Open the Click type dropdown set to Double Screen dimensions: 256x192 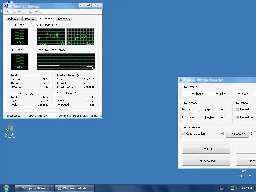pos(214,118)
